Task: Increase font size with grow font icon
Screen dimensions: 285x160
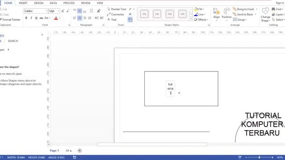Action: [63, 11]
